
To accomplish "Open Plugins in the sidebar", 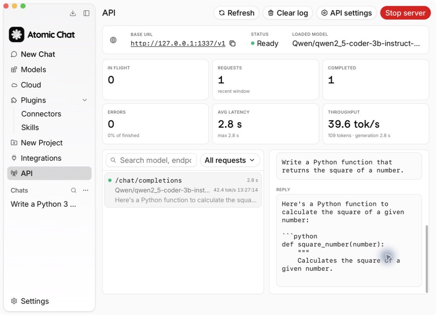I will point(33,100).
